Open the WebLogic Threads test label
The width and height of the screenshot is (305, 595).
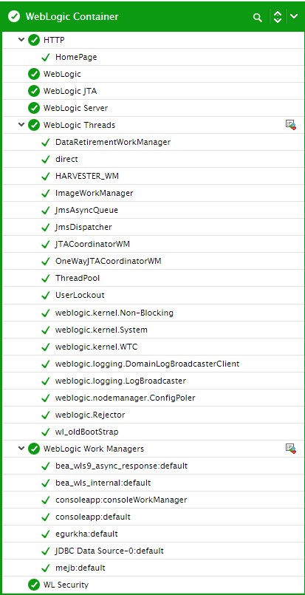[x=79, y=125]
